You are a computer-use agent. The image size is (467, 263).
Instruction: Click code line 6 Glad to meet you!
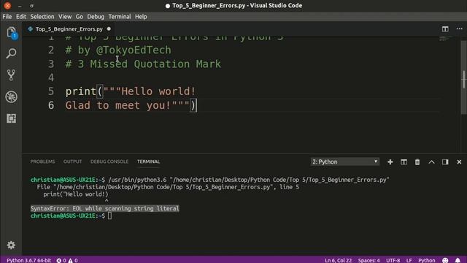tap(131, 105)
